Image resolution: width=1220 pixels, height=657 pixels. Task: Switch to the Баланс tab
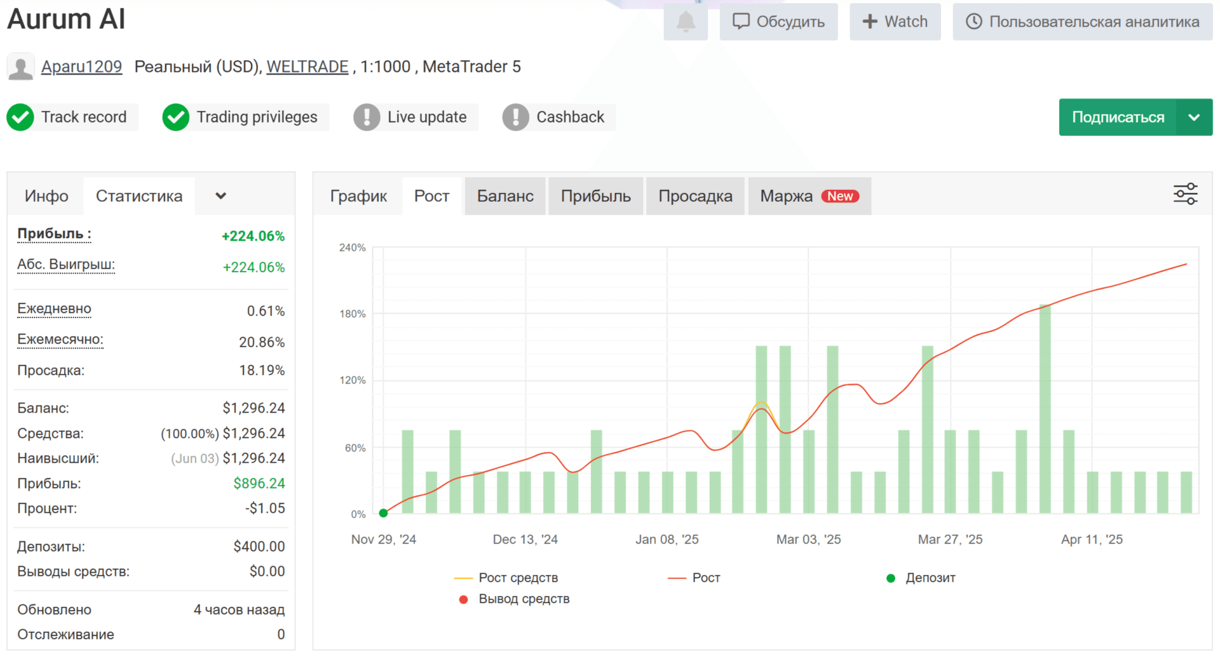click(x=505, y=196)
